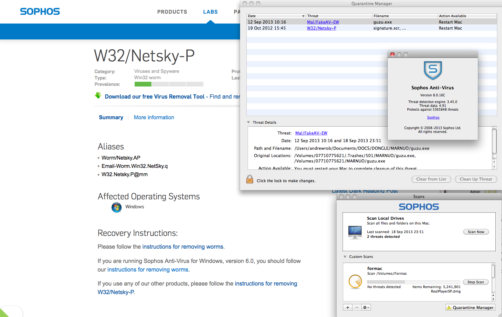Click Scan Now button
The height and width of the screenshot is (317, 502).
click(x=476, y=232)
